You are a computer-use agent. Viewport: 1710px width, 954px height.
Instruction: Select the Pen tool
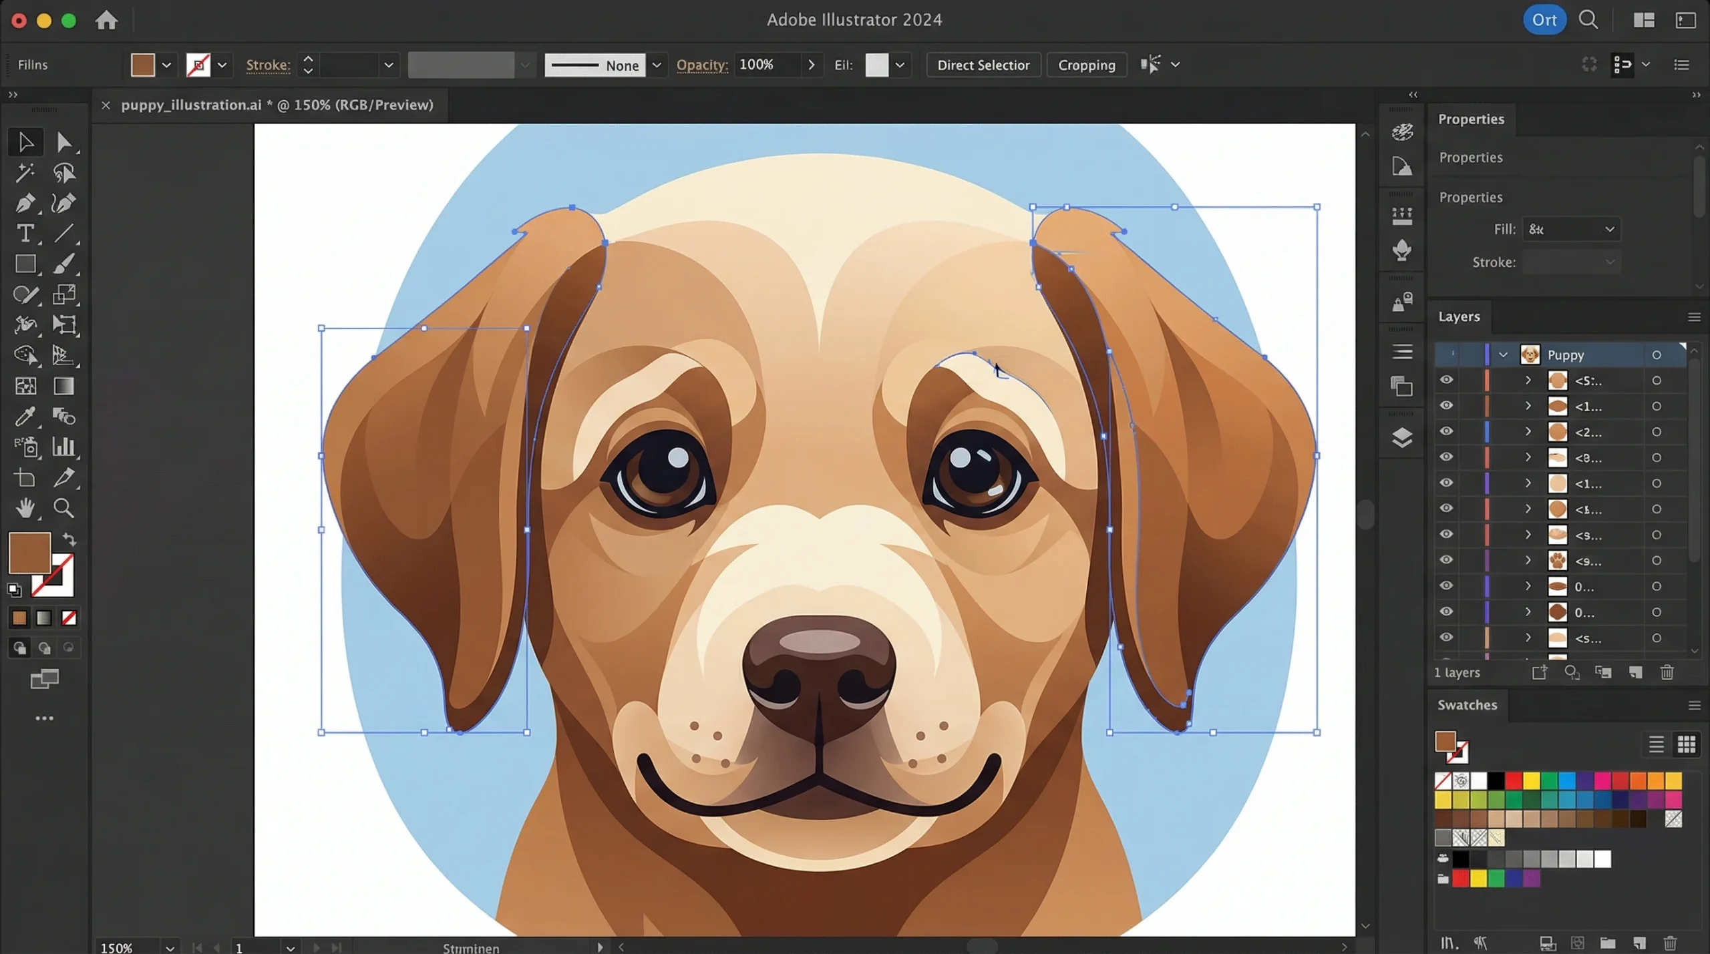(26, 204)
